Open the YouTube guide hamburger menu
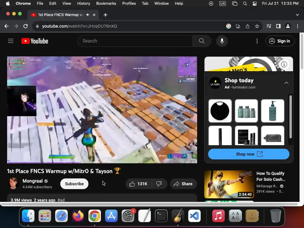 [x=11, y=41]
